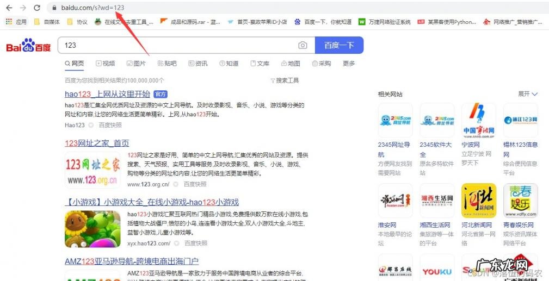The height and width of the screenshot is (281, 549).
Task: Click the Plants vs Zombies game thumbnail
Action: pyautogui.click(x=92, y=229)
